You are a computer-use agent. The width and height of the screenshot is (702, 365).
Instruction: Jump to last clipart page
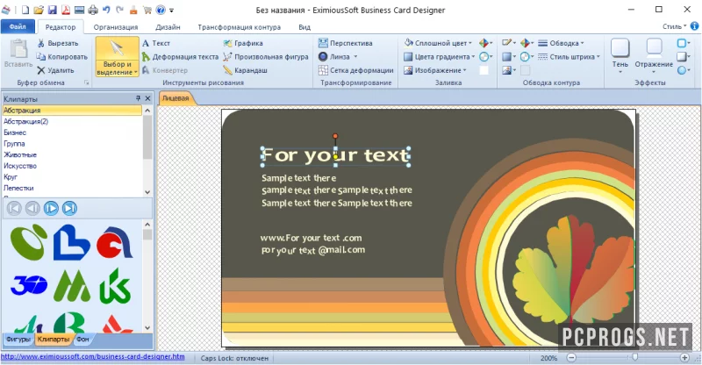(69, 208)
